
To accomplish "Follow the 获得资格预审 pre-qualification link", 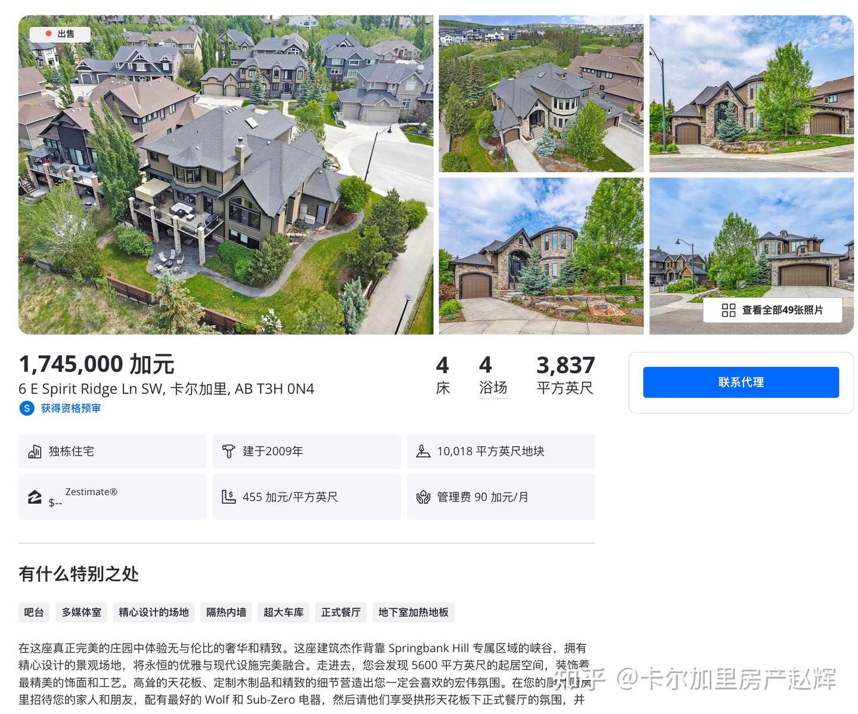I will [x=71, y=408].
